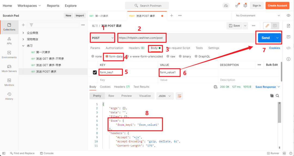Click the filter icon in collections search
294x156 pixels.
[31, 25]
